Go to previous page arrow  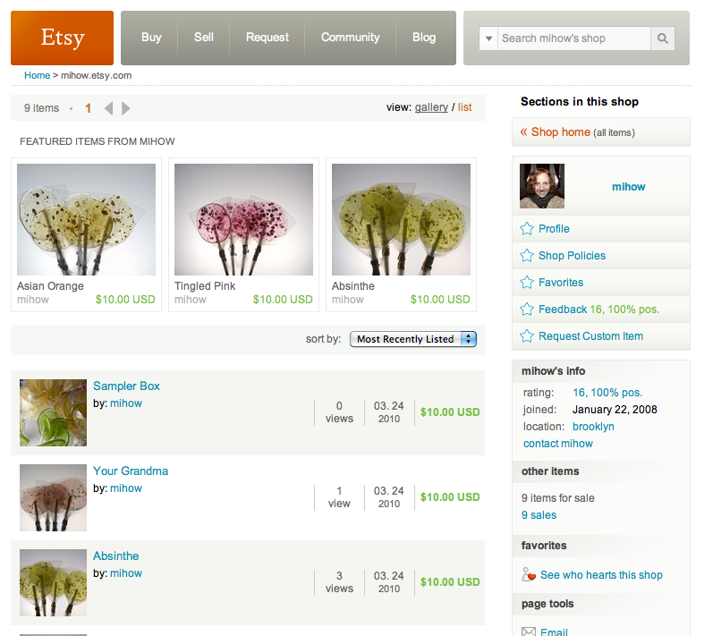(108, 108)
